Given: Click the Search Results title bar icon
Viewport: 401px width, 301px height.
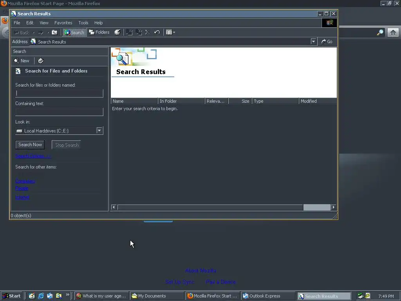Looking at the screenshot, I should click(x=14, y=14).
